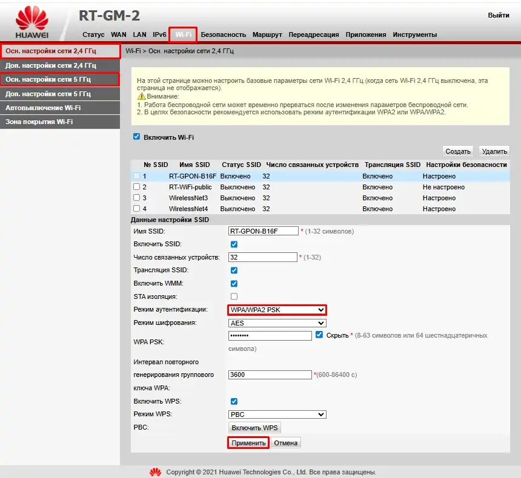
Task: Enable the STA изоляция checkbox
Action: coord(234,296)
